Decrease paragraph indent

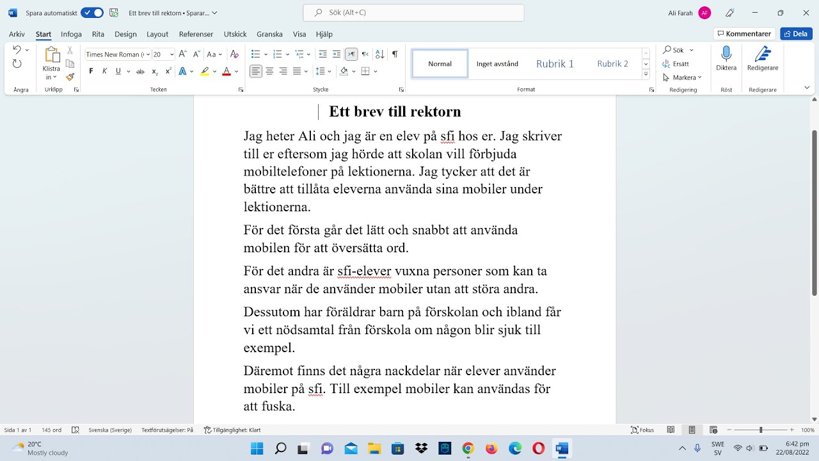(x=322, y=54)
